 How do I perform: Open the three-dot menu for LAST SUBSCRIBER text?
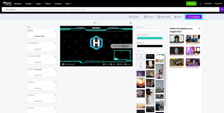coord(55,56)
